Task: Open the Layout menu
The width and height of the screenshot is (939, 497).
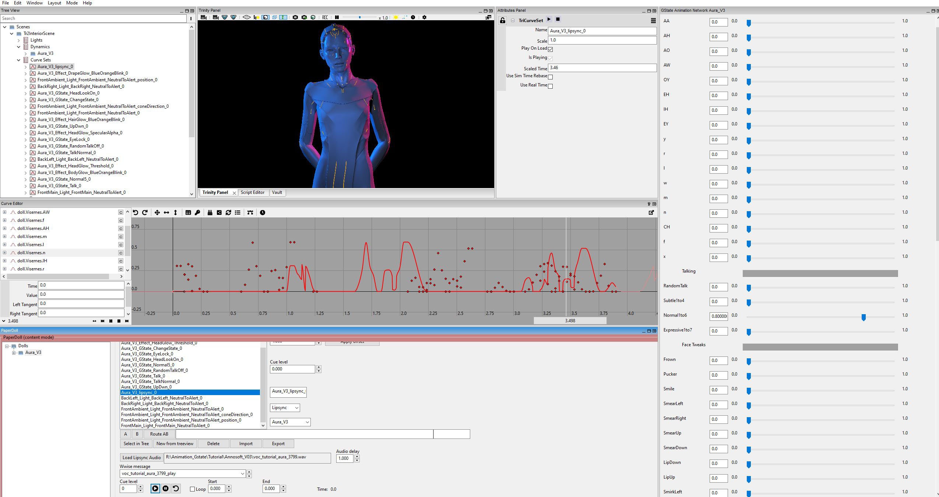Action: (x=54, y=3)
